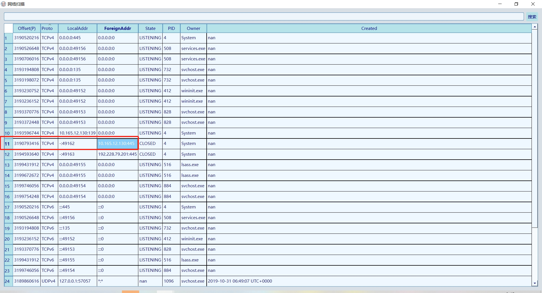
Task: Click PID 1096 cell
Action: (171, 281)
